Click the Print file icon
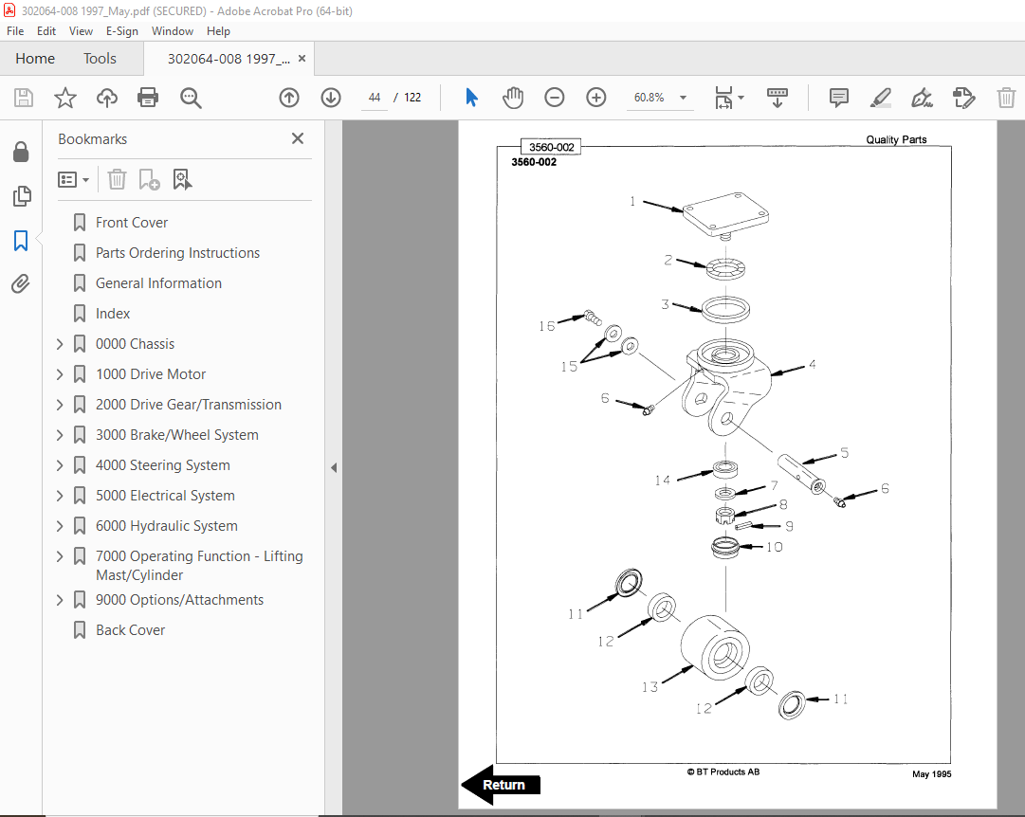The height and width of the screenshot is (817, 1025). (148, 98)
